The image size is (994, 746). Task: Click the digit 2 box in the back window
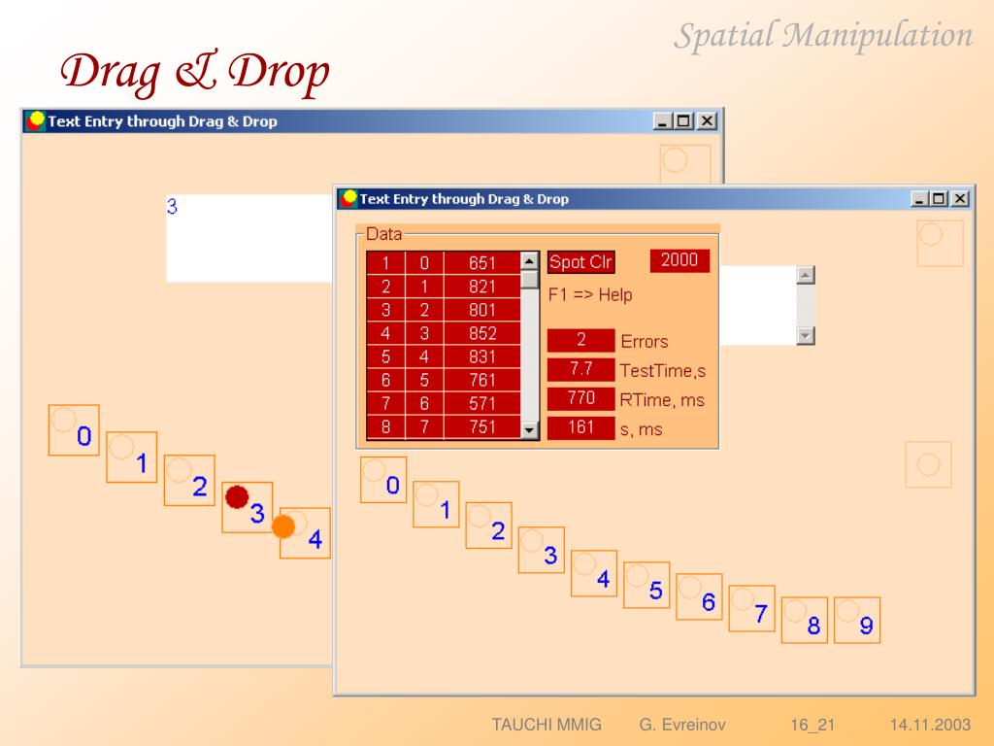coord(189,480)
